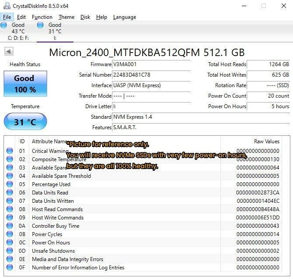Select the Available Spare Threshold attribute name
293x279 pixels.
click(x=61, y=176)
